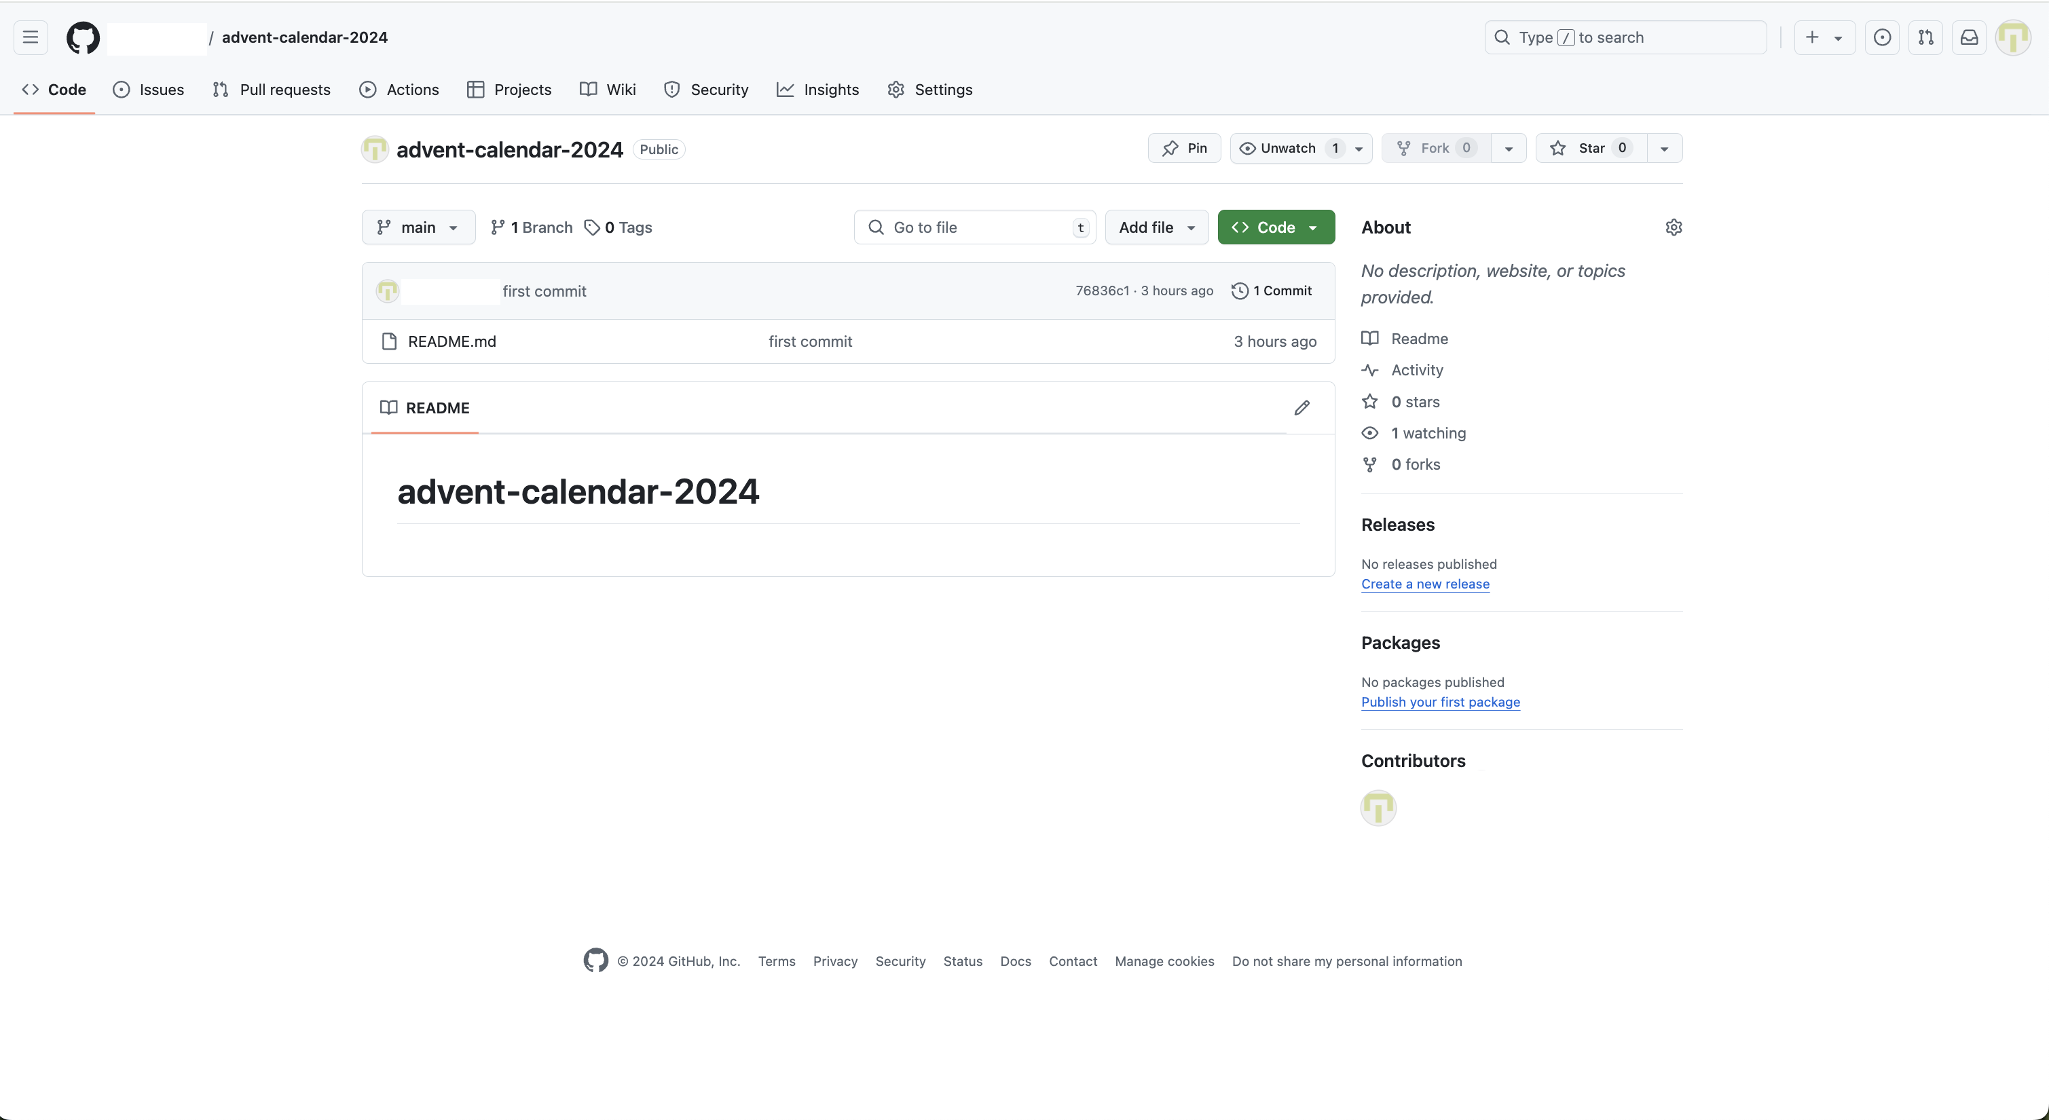Pin the repository to your profile
2049x1120 pixels.
(1184, 149)
